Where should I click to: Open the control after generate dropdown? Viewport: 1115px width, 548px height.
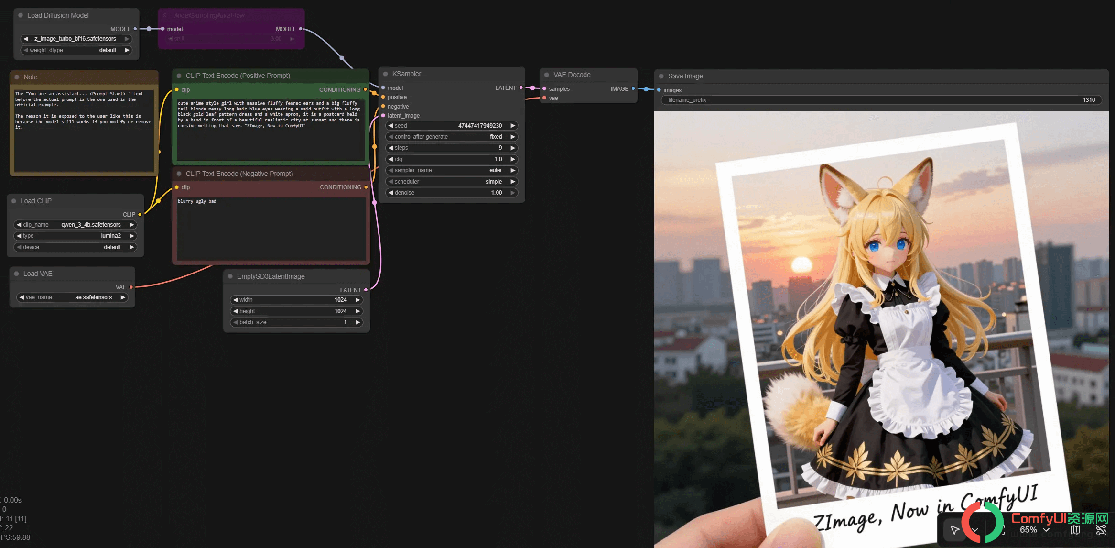coord(452,137)
